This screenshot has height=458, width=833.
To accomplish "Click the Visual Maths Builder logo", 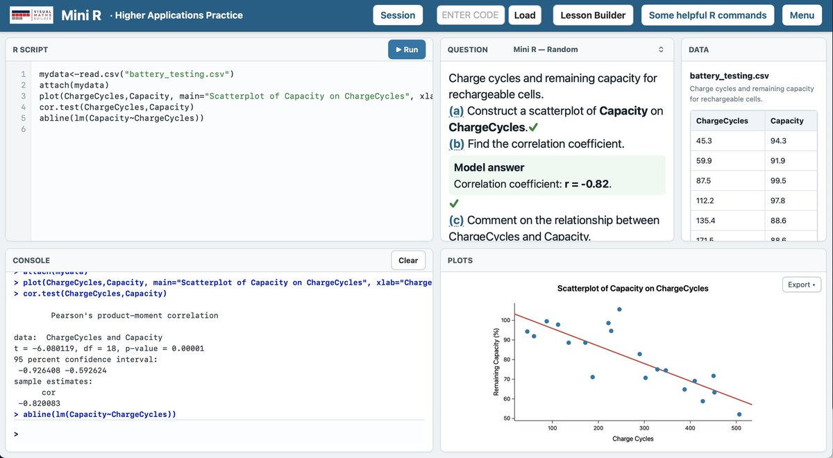I will click(31, 15).
